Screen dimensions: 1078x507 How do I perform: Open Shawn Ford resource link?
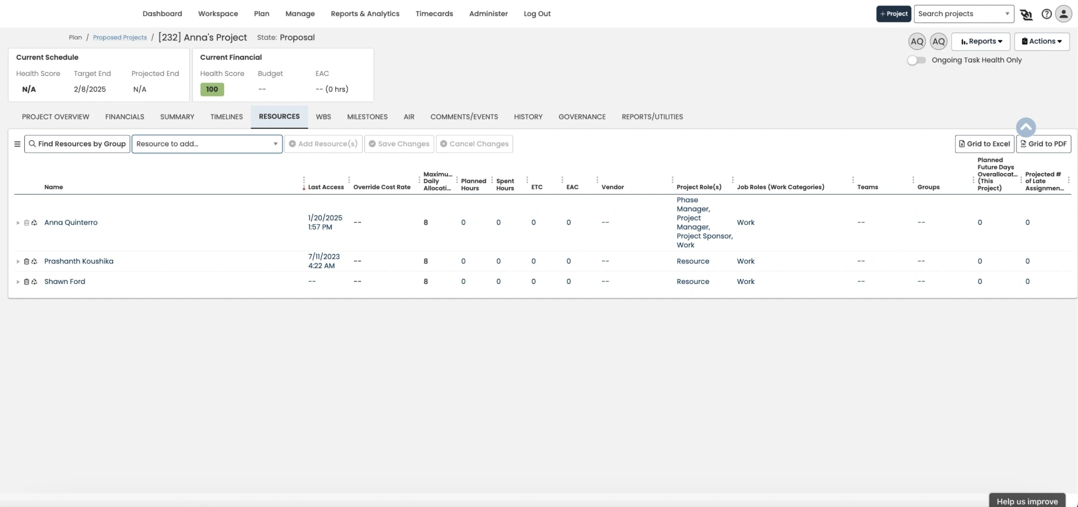(x=65, y=282)
